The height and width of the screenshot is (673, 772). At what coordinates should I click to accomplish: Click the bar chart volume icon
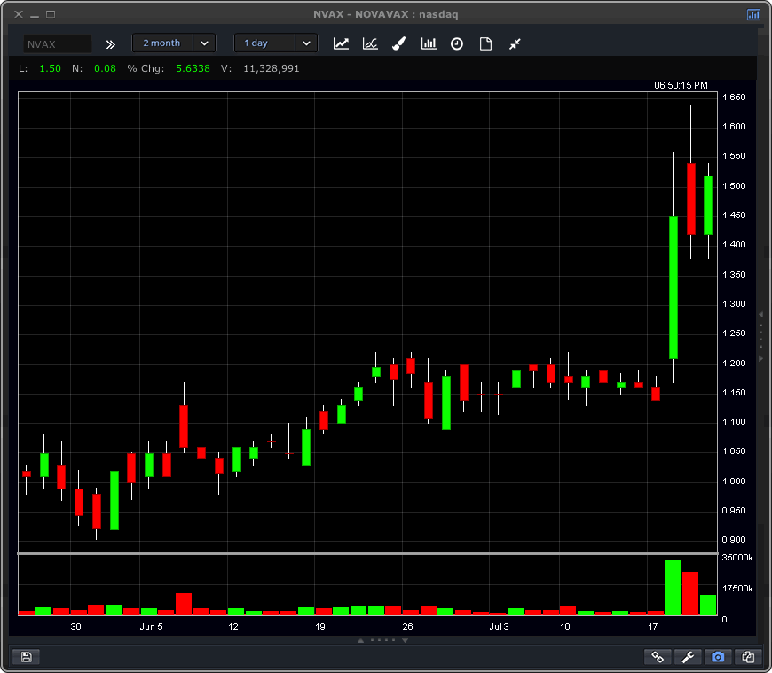coord(429,43)
